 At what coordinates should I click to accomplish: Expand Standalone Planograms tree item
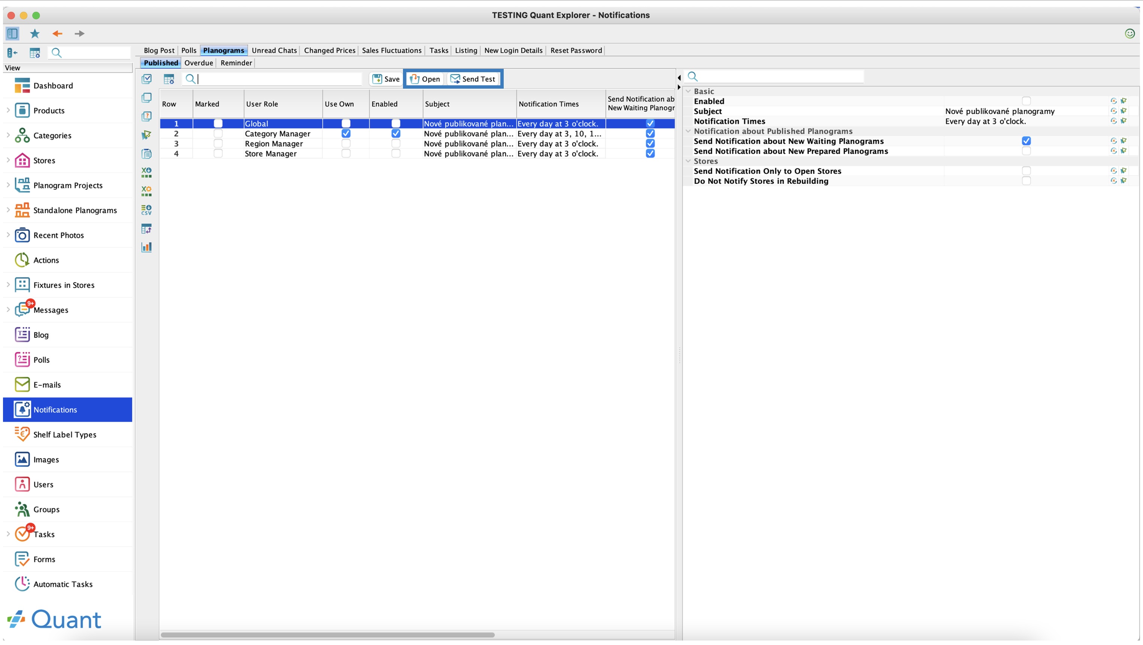click(8, 210)
